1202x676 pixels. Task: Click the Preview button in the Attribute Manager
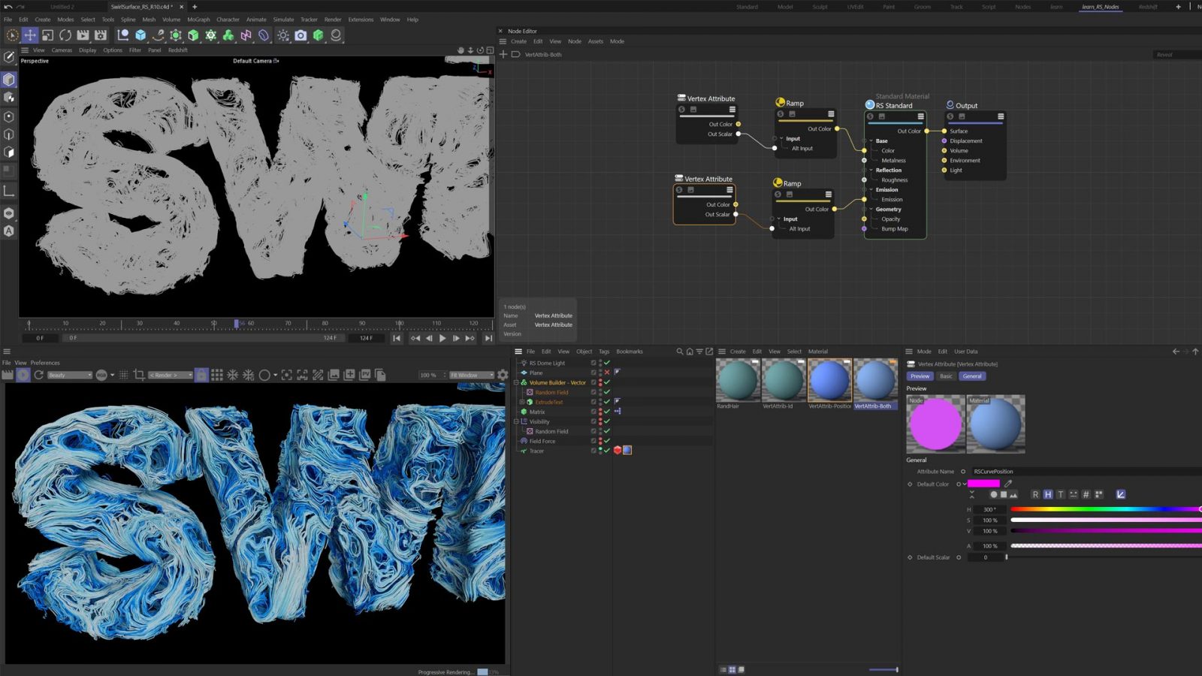pos(920,376)
